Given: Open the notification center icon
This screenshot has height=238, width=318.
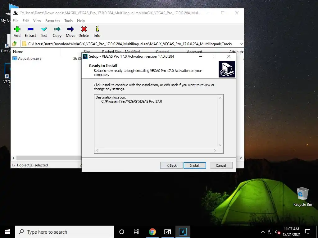Looking at the screenshot, I should coord(308,232).
